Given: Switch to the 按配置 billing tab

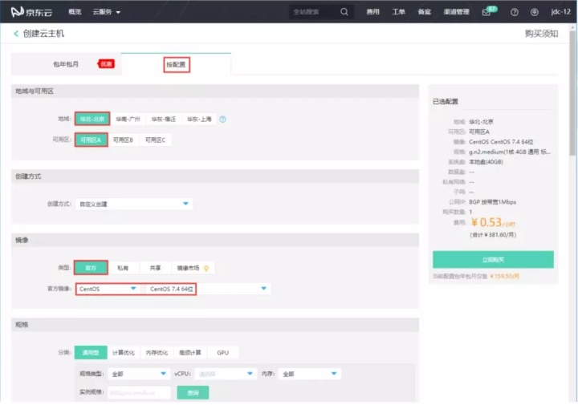Looking at the screenshot, I should coord(176,64).
